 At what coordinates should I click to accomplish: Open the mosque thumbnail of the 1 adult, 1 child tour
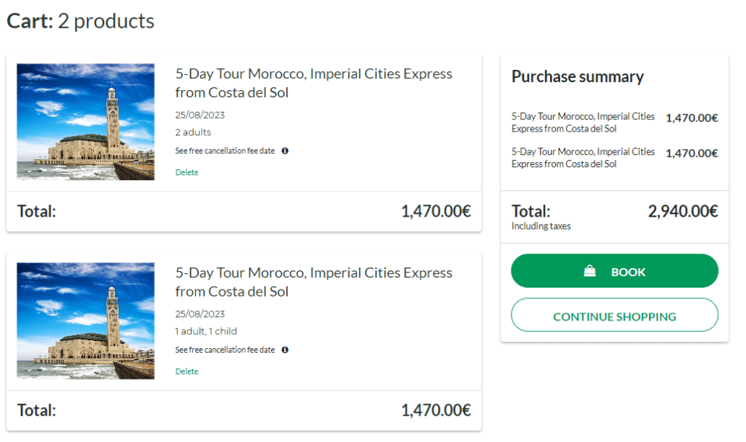tap(86, 321)
